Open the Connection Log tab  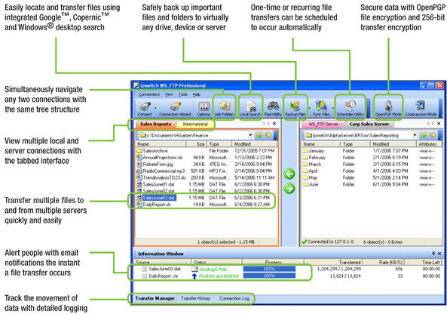click(234, 298)
